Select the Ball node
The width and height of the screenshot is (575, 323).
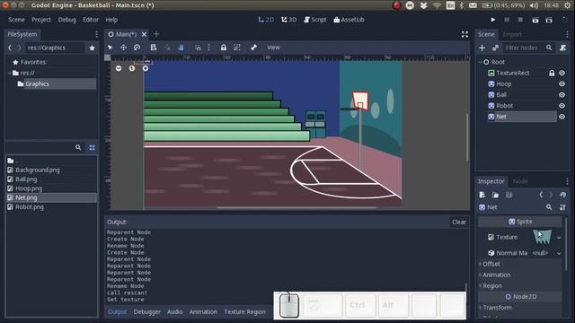(x=501, y=95)
